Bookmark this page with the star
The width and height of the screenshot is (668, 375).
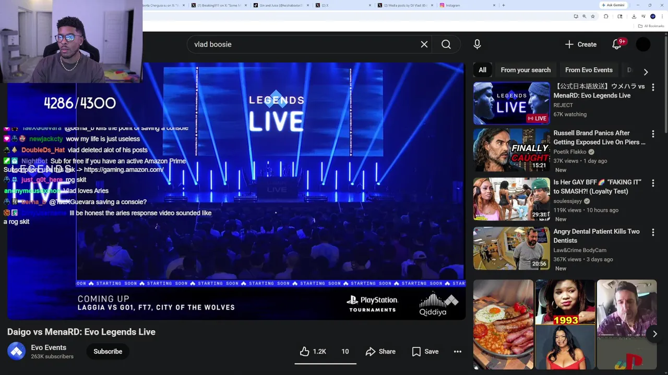593,16
